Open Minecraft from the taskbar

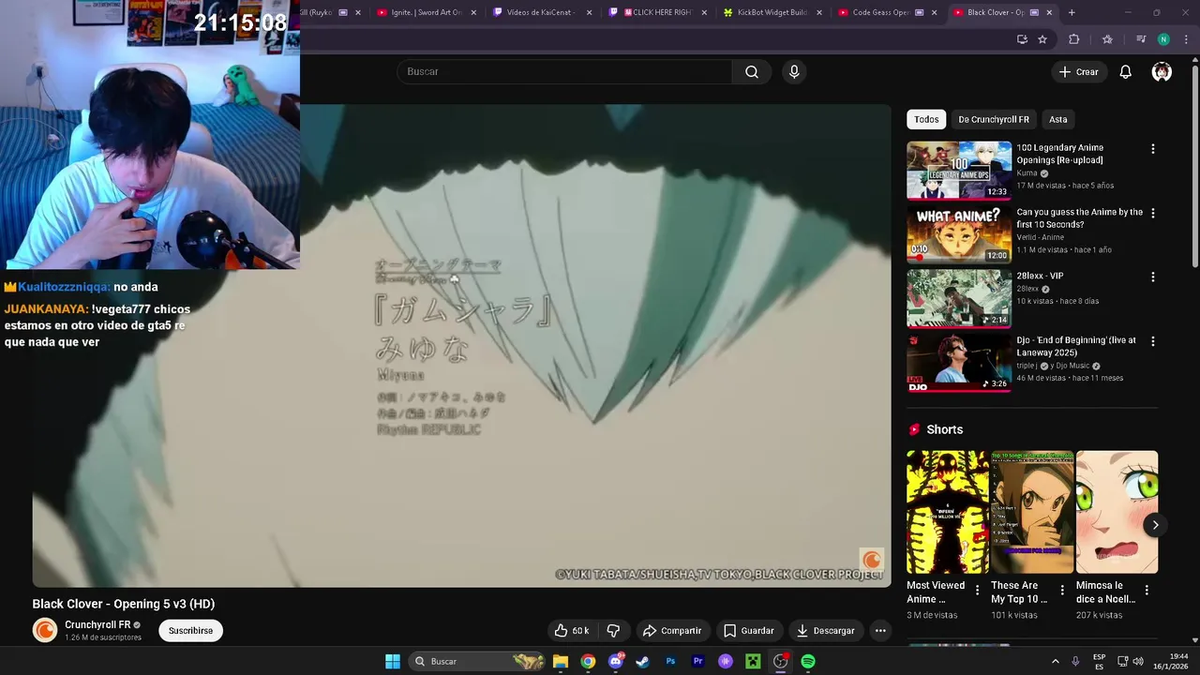pyautogui.click(x=753, y=662)
